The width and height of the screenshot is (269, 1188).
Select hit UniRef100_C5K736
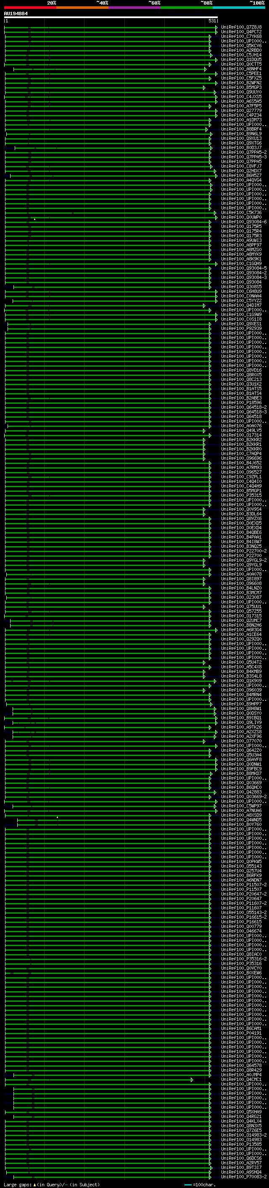pyautogui.click(x=241, y=212)
